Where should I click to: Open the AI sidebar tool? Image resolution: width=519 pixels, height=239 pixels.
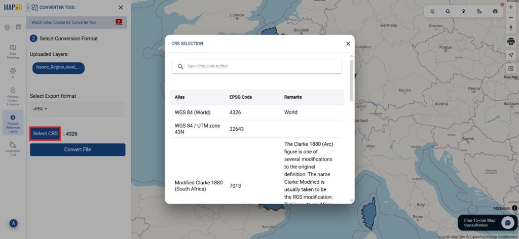click(13, 73)
